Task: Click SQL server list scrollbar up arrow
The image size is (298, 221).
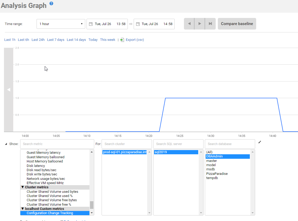Action: (x=201, y=152)
